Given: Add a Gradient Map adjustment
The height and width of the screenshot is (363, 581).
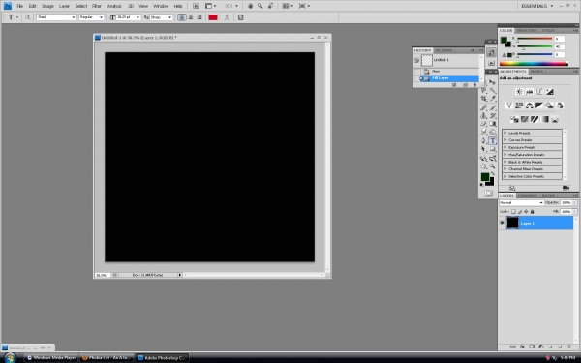Looking at the screenshot, I should pyautogui.click(x=544, y=119).
